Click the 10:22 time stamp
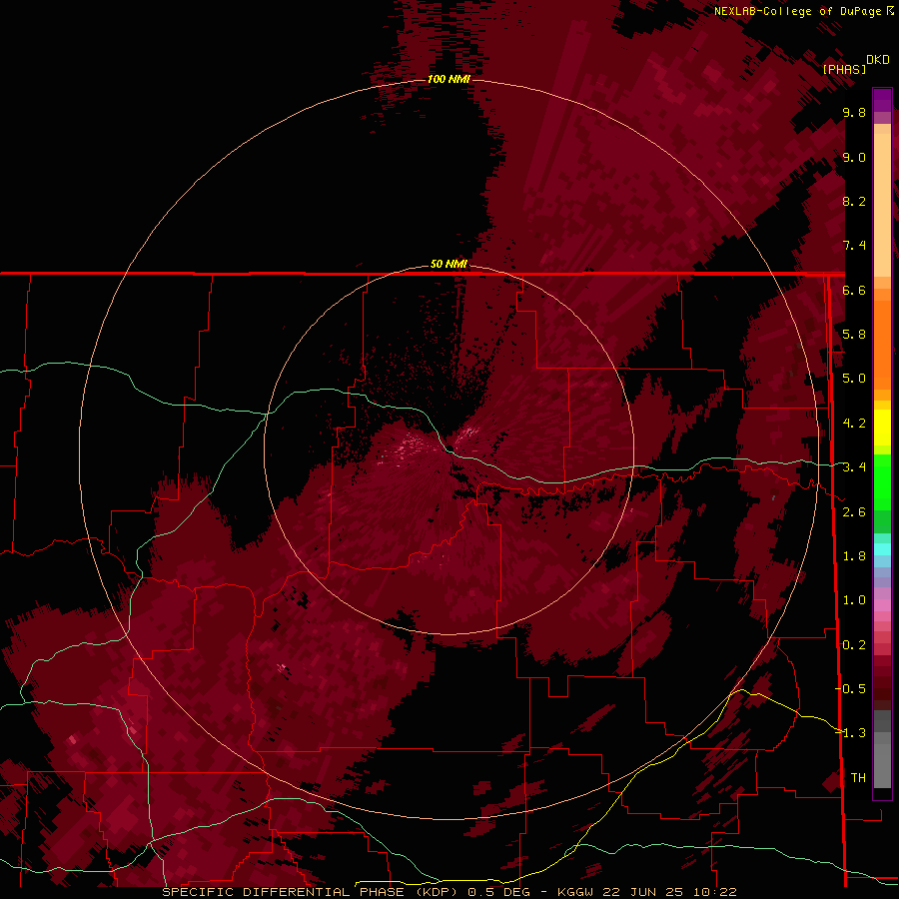This screenshot has height=899, width=899. tap(714, 892)
